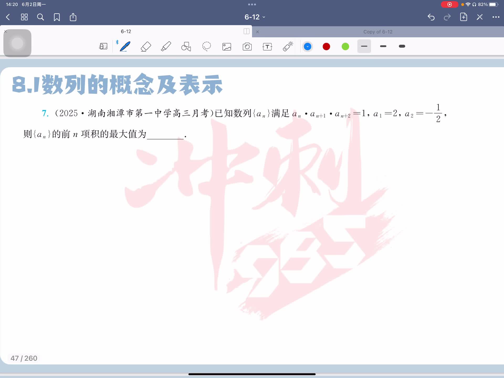Insert an image with Image tool
The height and width of the screenshot is (378, 504).
[227, 47]
